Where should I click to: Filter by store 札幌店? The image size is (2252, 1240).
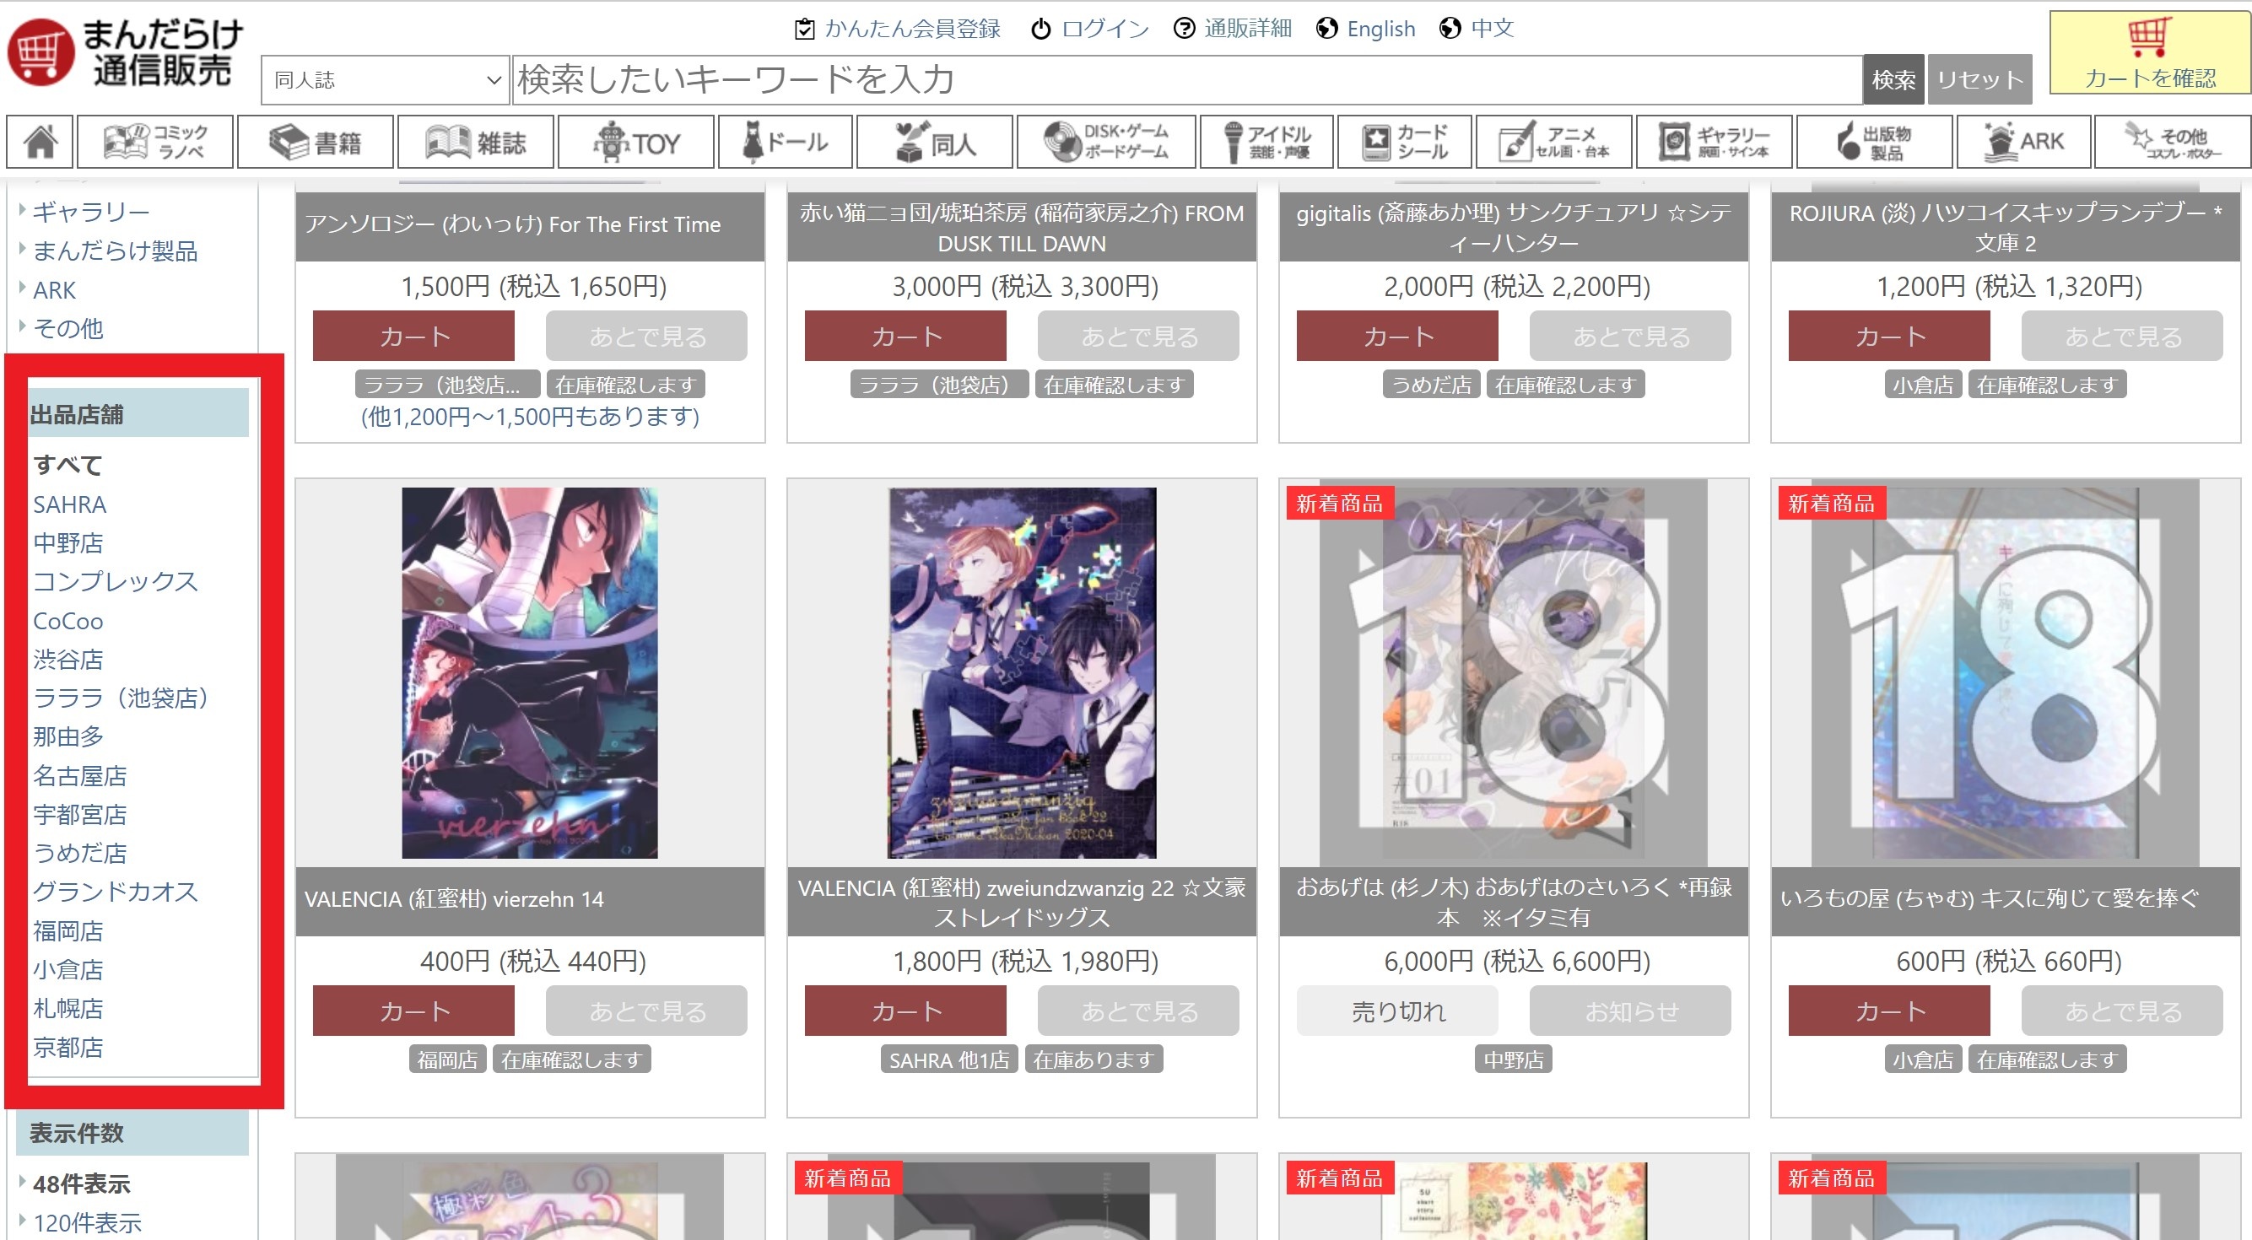point(68,1008)
